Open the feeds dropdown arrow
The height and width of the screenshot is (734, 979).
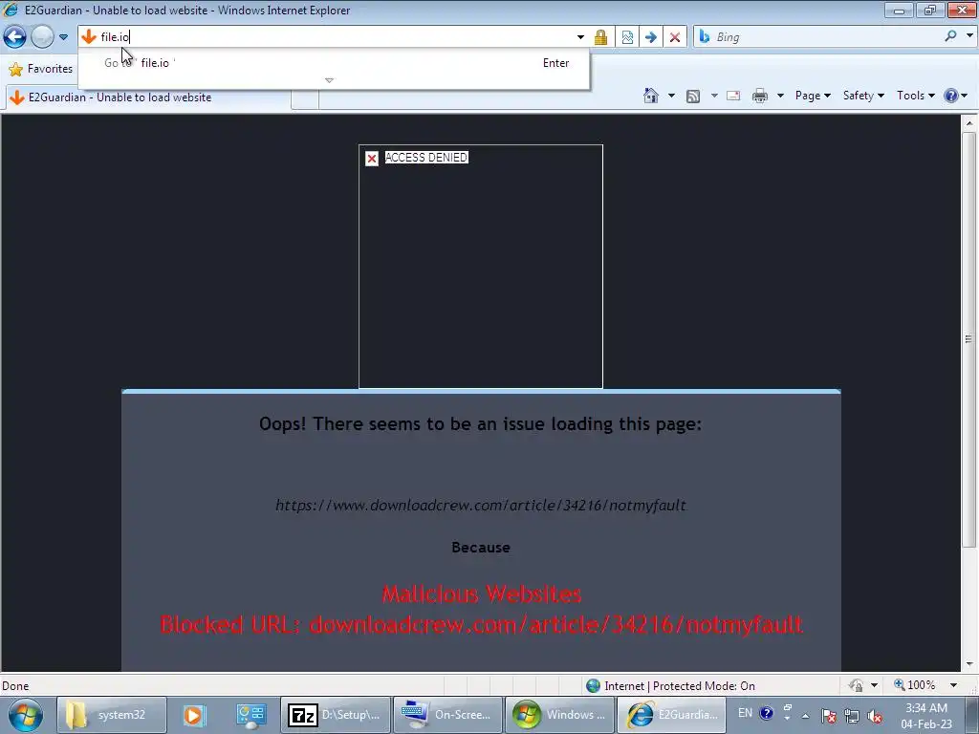(x=713, y=96)
